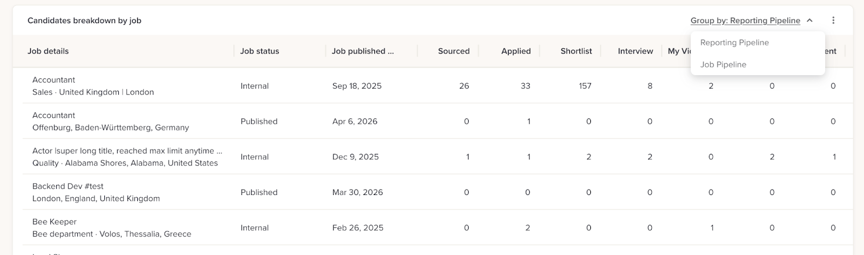
Task: Select Reporting Pipeline menu option
Action: tap(734, 43)
